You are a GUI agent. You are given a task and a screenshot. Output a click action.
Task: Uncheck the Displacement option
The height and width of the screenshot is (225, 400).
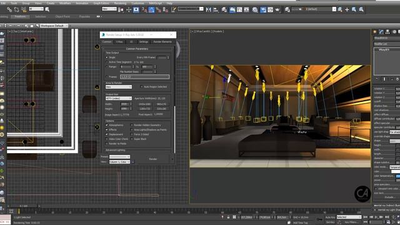coord(107,134)
